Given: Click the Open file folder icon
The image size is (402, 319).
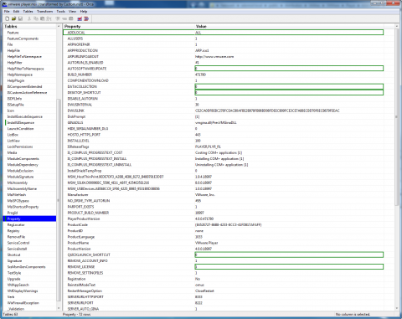Looking at the screenshot, I should point(13,18).
